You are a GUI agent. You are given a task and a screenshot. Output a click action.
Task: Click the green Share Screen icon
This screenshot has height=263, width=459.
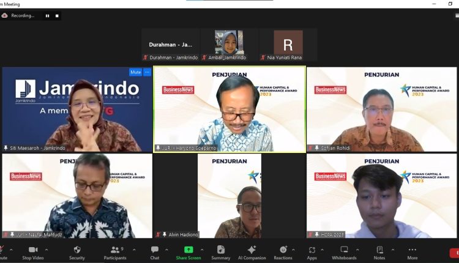pos(188,250)
